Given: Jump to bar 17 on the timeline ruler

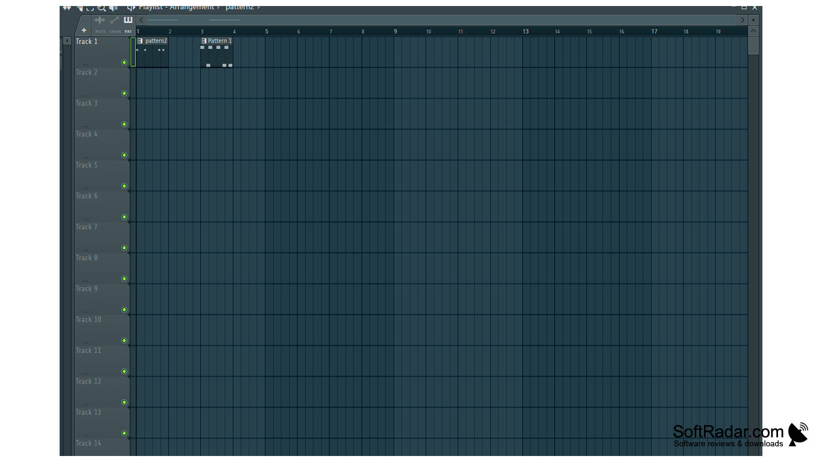Looking at the screenshot, I should coord(655,31).
